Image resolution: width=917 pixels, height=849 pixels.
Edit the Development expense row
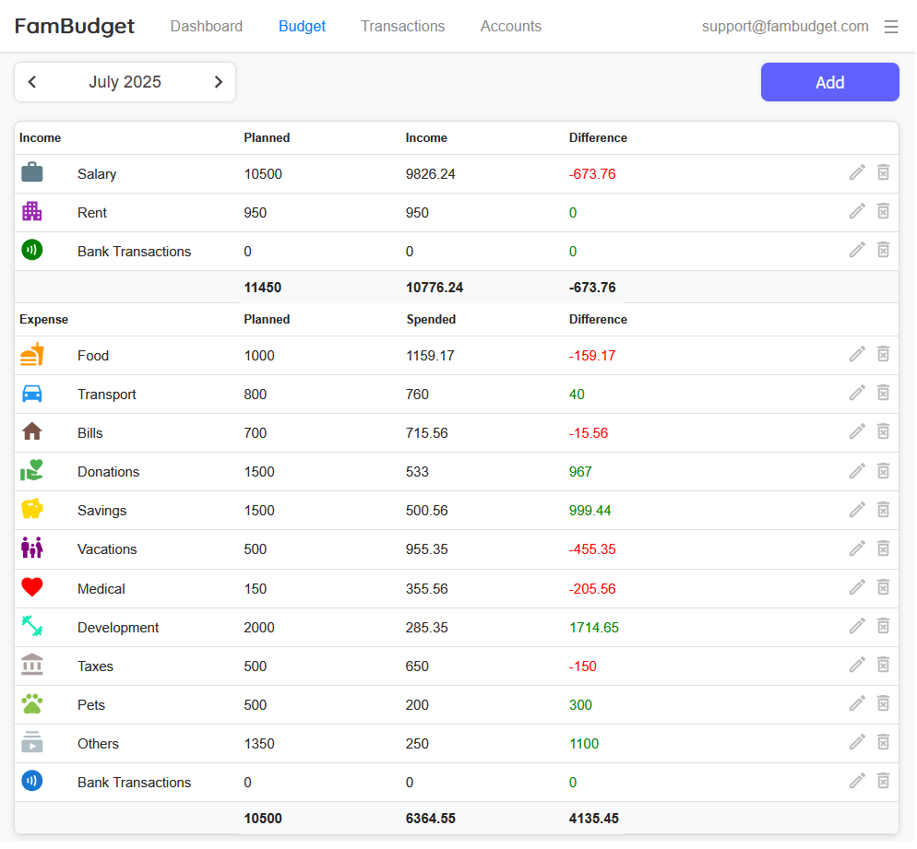point(857,626)
